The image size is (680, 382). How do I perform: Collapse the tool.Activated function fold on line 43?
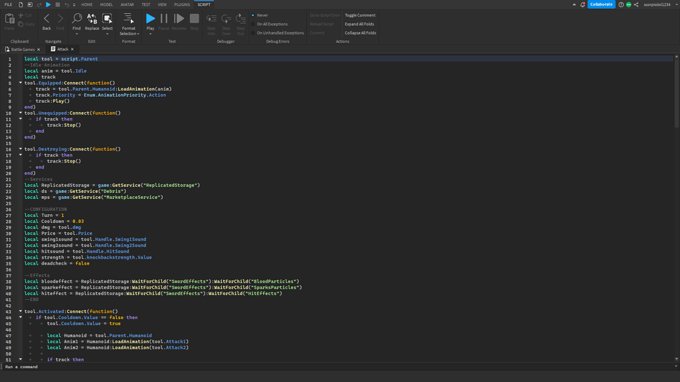(21, 311)
